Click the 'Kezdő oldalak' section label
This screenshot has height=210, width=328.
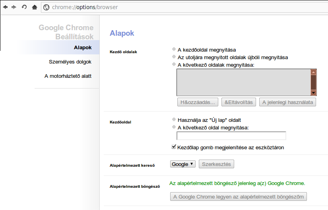123,52
